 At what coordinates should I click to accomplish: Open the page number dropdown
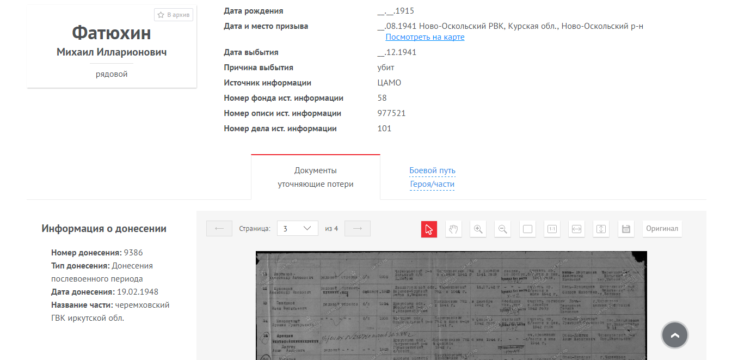coord(297,229)
